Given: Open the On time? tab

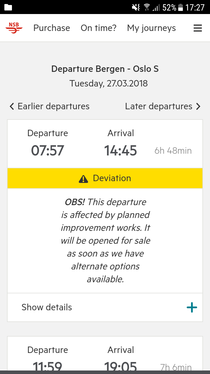Looking at the screenshot, I should coord(99,28).
